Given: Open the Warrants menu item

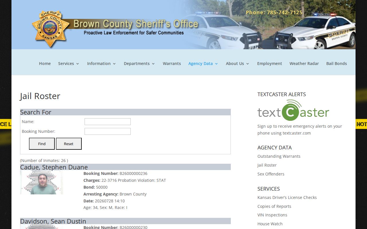Looking at the screenshot, I should (x=172, y=64).
